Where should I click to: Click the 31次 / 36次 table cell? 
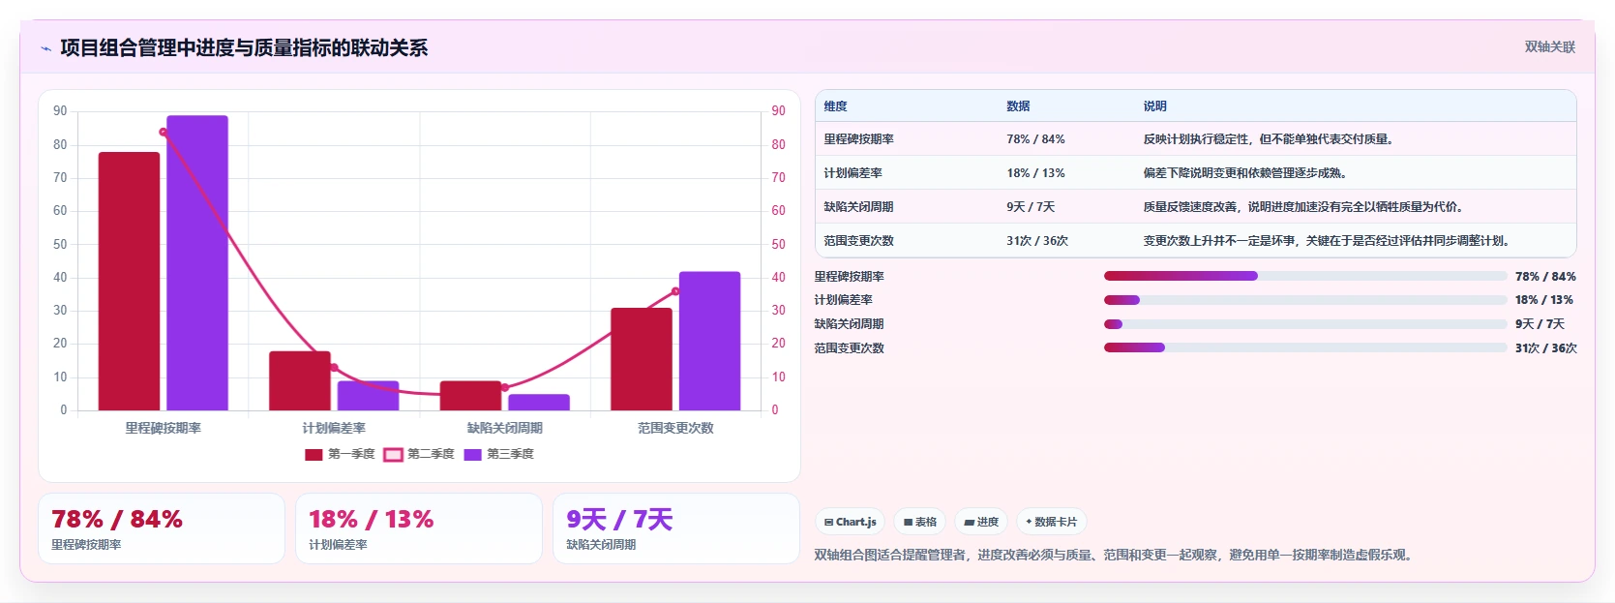pyautogui.click(x=1037, y=241)
